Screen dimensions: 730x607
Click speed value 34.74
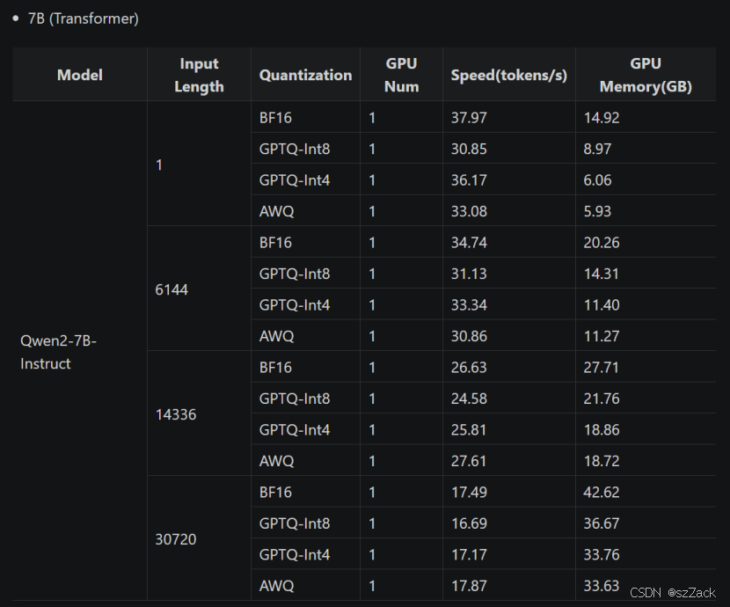(x=469, y=242)
